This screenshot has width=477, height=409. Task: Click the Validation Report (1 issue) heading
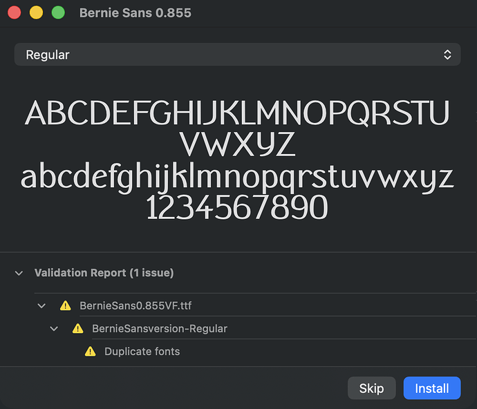click(x=104, y=273)
